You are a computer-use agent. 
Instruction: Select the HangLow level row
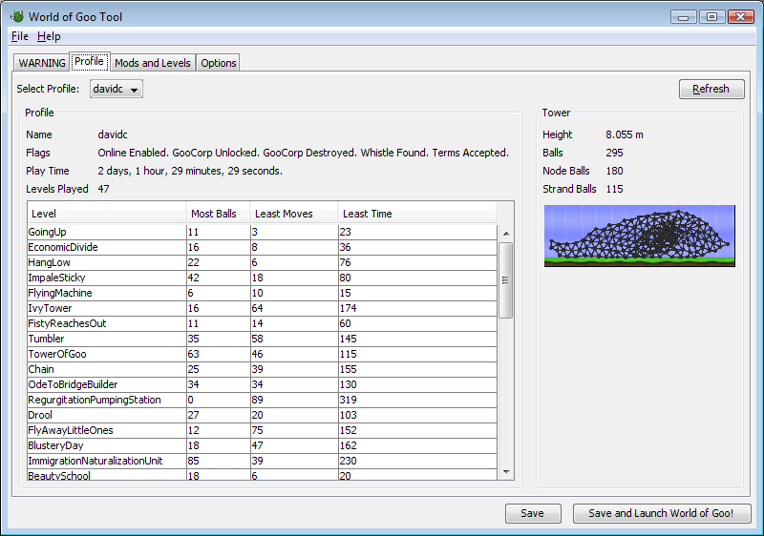pos(262,262)
